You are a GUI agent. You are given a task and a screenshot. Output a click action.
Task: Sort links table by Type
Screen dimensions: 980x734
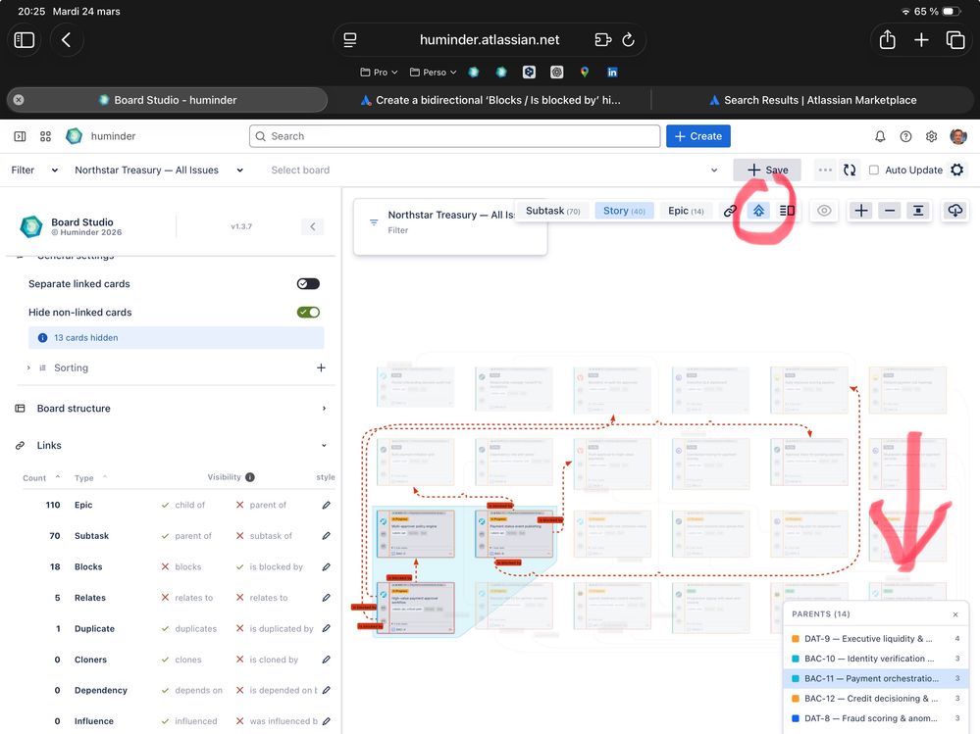[x=90, y=478]
